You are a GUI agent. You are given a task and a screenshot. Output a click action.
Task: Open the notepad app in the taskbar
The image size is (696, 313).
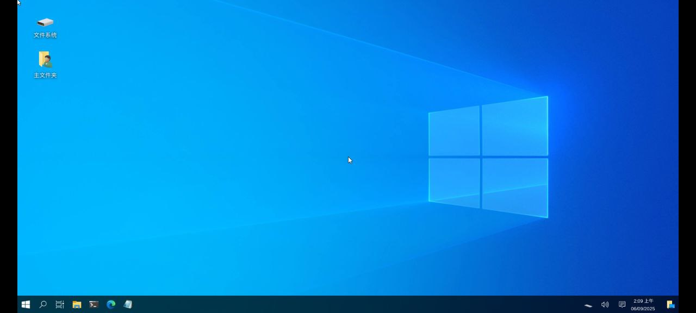point(128,304)
